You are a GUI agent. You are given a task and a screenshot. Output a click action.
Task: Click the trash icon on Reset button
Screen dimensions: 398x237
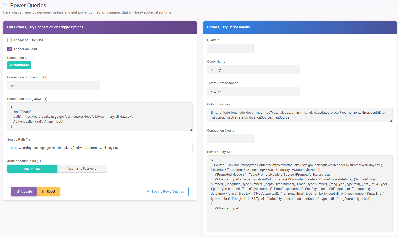click(x=44, y=192)
